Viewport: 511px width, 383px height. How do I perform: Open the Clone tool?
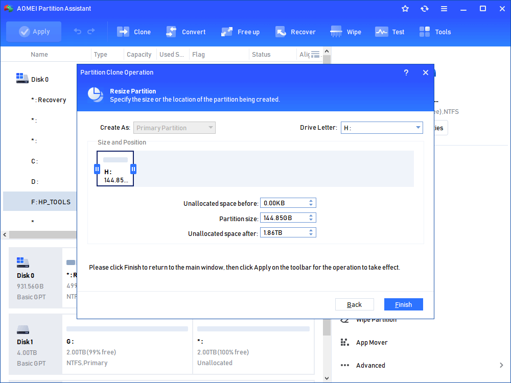133,32
